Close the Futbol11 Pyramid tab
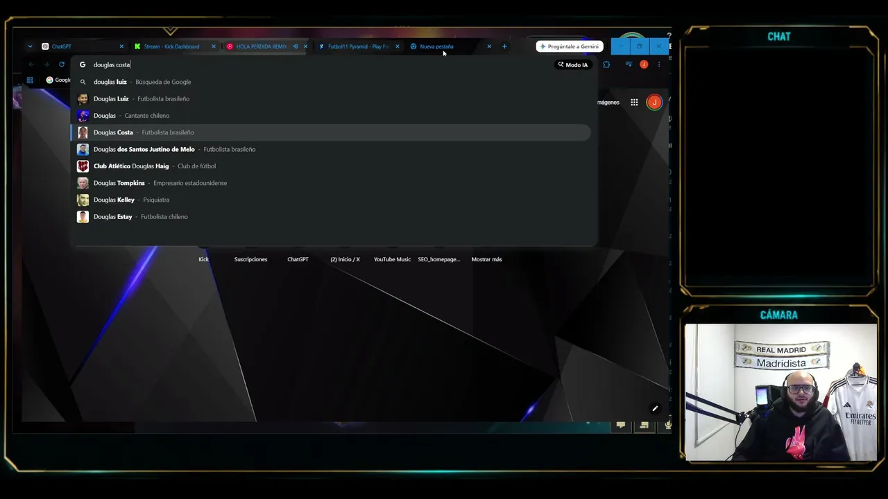This screenshot has width=888, height=499. click(x=398, y=46)
